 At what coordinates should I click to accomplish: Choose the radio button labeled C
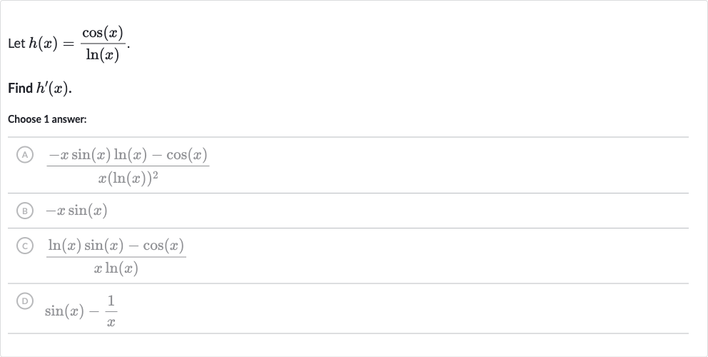coord(25,246)
